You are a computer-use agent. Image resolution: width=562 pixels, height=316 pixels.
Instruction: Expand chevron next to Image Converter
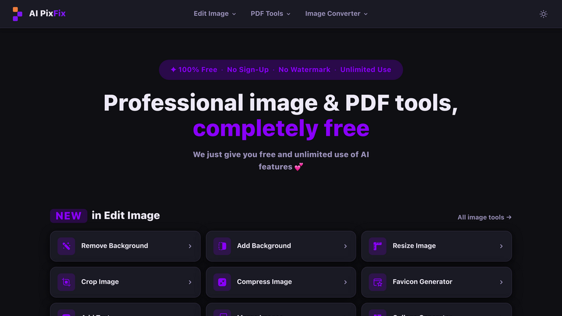coord(365,14)
